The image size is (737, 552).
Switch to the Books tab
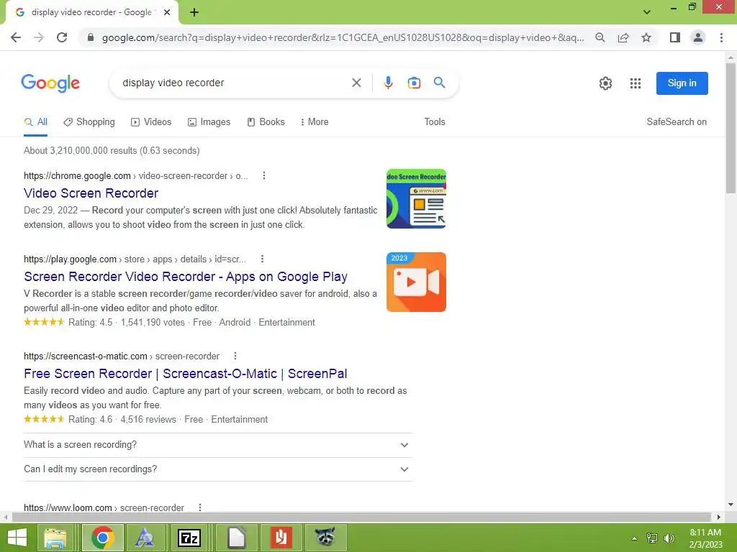[x=266, y=122]
